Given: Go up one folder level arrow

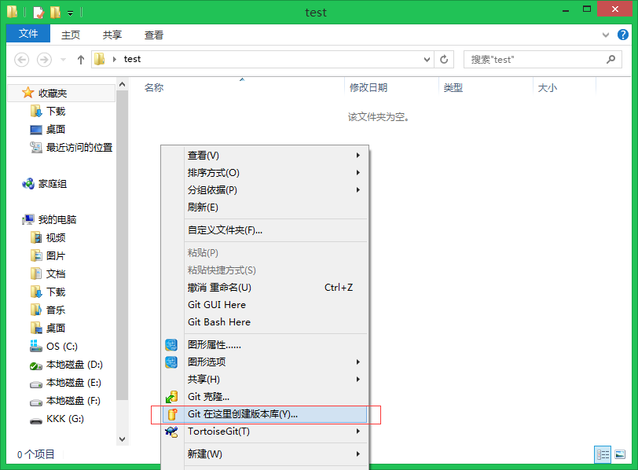Looking at the screenshot, I should pyautogui.click(x=81, y=60).
